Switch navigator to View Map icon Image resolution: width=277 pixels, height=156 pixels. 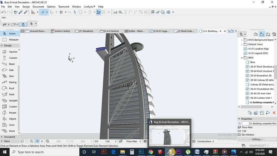coord(262,34)
